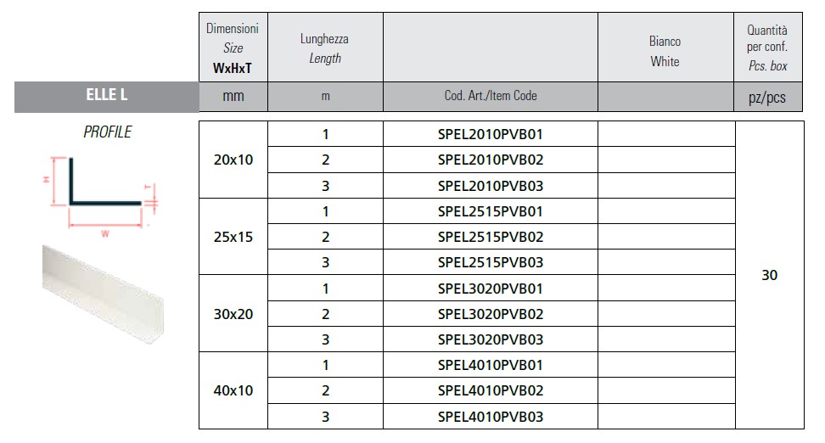This screenshot has height=443, width=825.
Task: Select item code SPEL2515PVB02
Action: click(491, 237)
